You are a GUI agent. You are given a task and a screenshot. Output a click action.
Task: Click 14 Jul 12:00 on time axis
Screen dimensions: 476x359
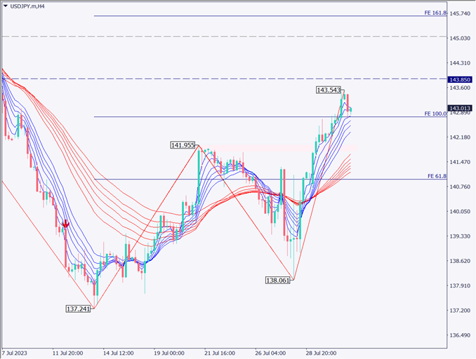click(119, 353)
